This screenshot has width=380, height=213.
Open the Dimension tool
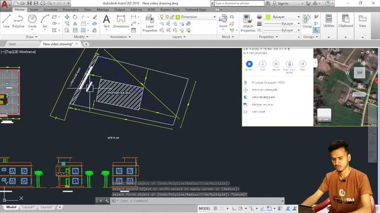tap(121, 21)
